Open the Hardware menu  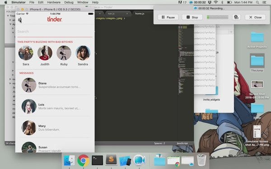(x=54, y=2)
